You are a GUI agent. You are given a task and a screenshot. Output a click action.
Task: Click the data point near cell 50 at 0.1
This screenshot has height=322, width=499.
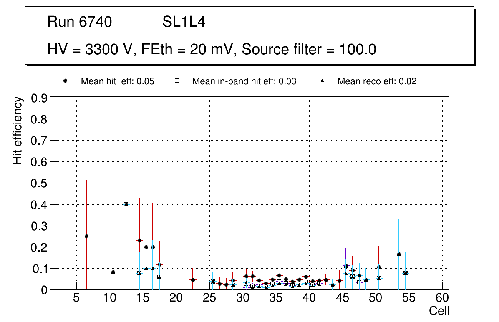(379, 267)
